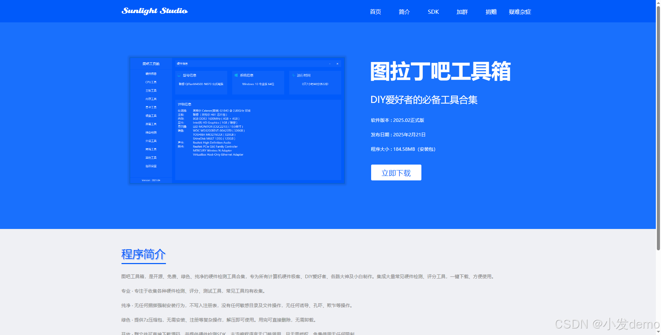
Task: Click the line starting 专业 · 专注于收集
Action: (x=193, y=291)
